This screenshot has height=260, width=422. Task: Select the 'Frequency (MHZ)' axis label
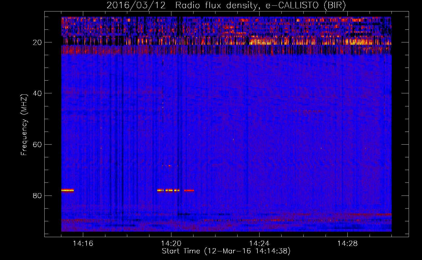point(24,125)
